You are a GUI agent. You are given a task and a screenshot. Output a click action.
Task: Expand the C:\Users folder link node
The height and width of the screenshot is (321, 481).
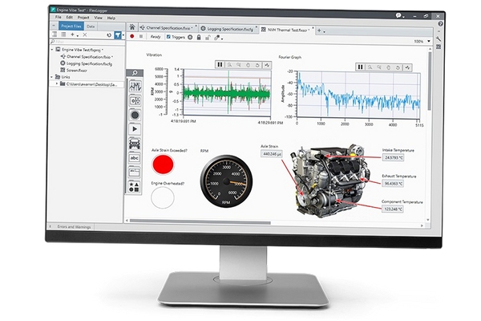pos(57,83)
